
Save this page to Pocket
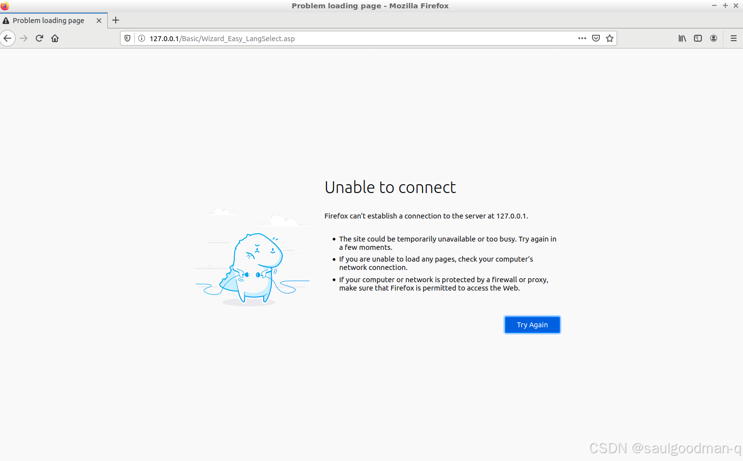coord(596,38)
